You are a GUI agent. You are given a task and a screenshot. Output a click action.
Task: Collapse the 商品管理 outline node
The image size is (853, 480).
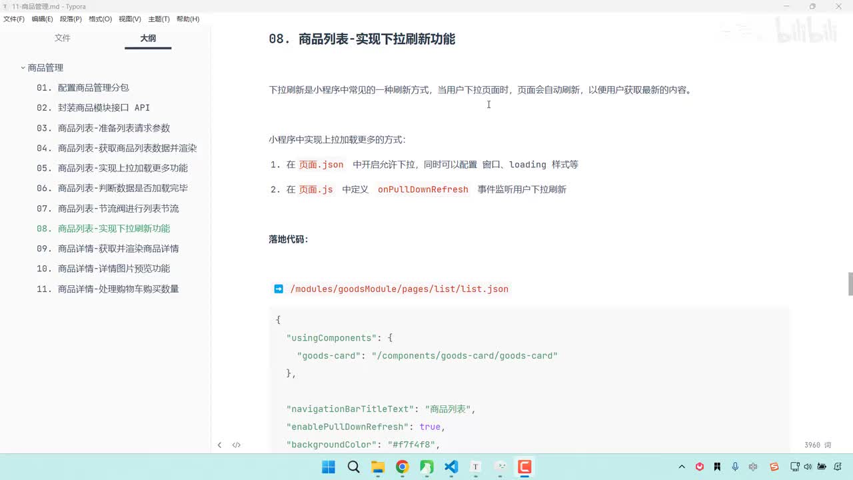point(23,67)
